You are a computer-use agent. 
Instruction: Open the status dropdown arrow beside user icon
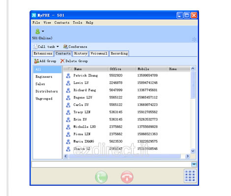tap(43, 31)
